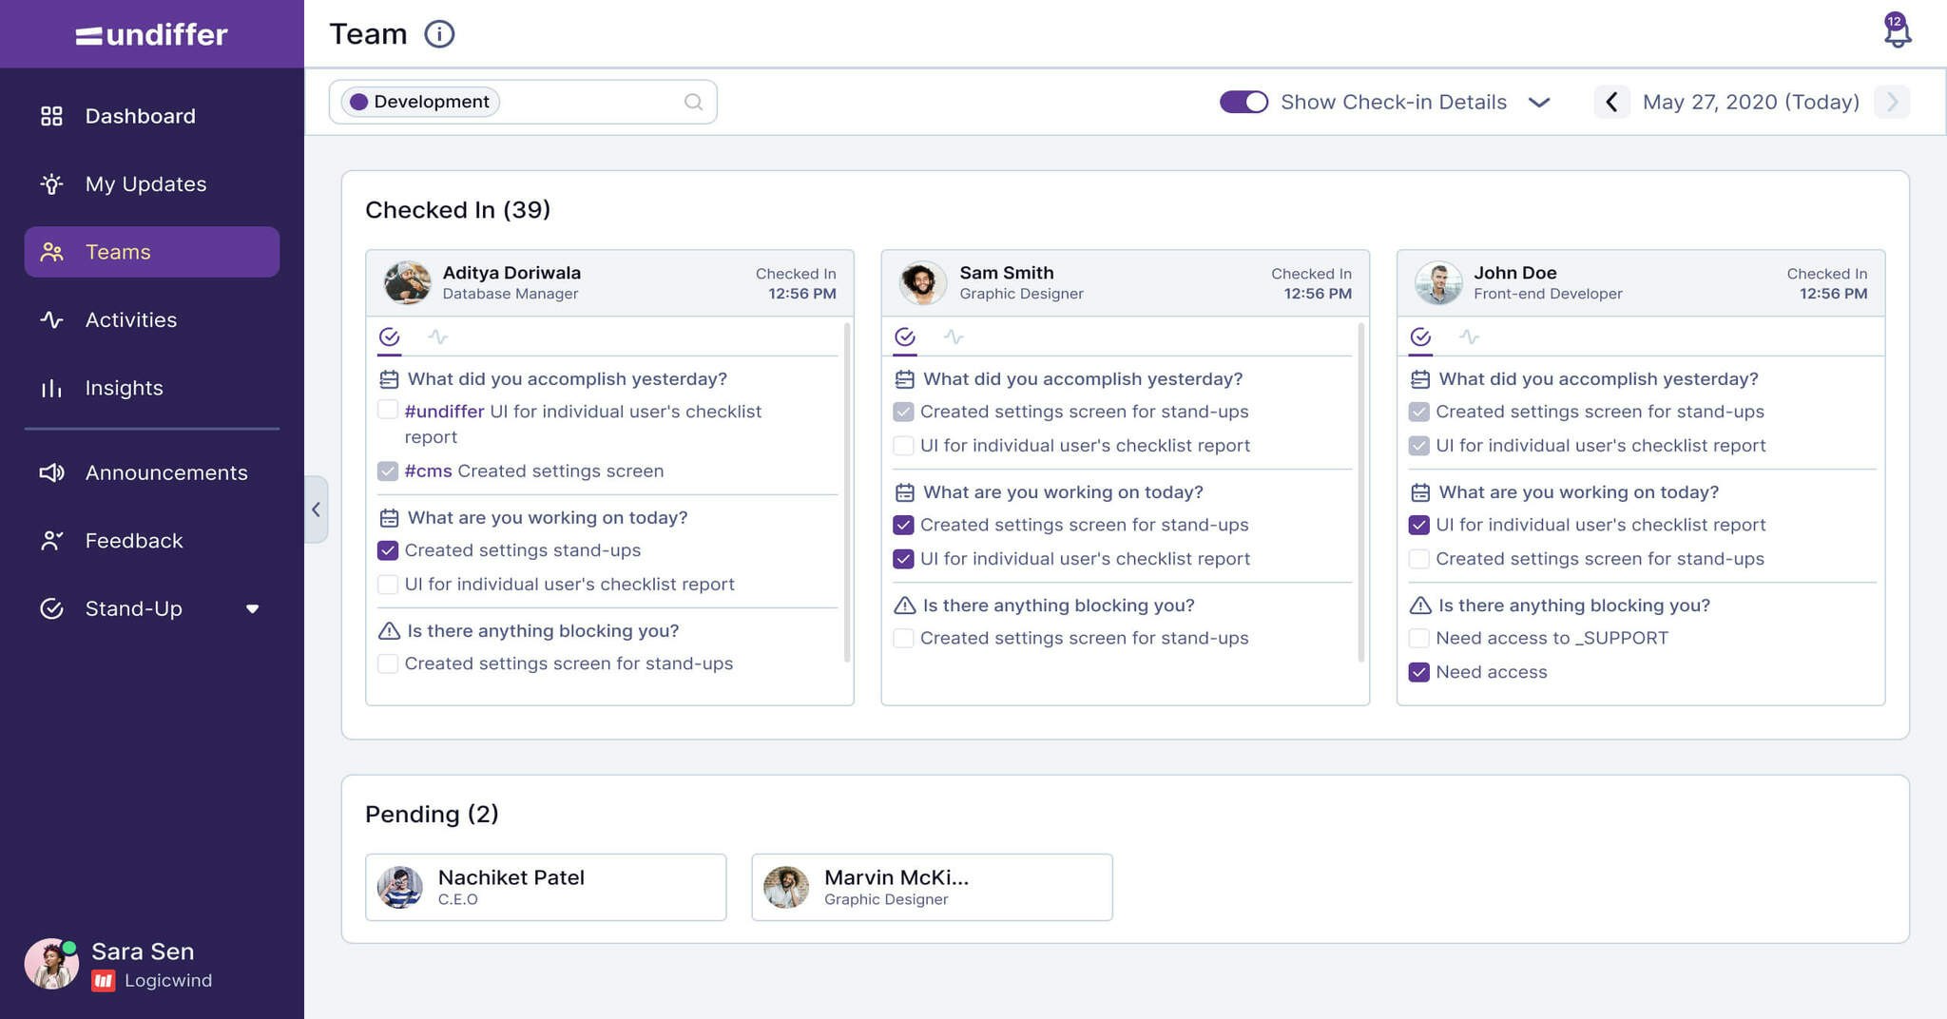The image size is (1947, 1019).
Task: Open the Dashboard menu item
Action: click(x=152, y=116)
